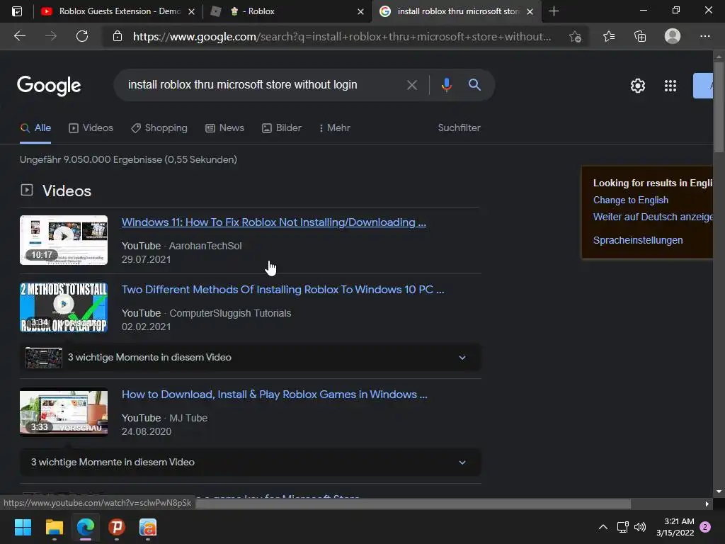Open the orange 'a' taskbar app

click(148, 527)
